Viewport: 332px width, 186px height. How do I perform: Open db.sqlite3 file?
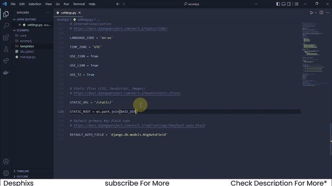click(x=27, y=52)
